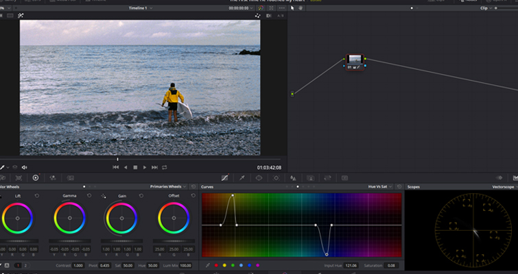Open the Color Match palette icon
518x274 pixels.
(19, 177)
